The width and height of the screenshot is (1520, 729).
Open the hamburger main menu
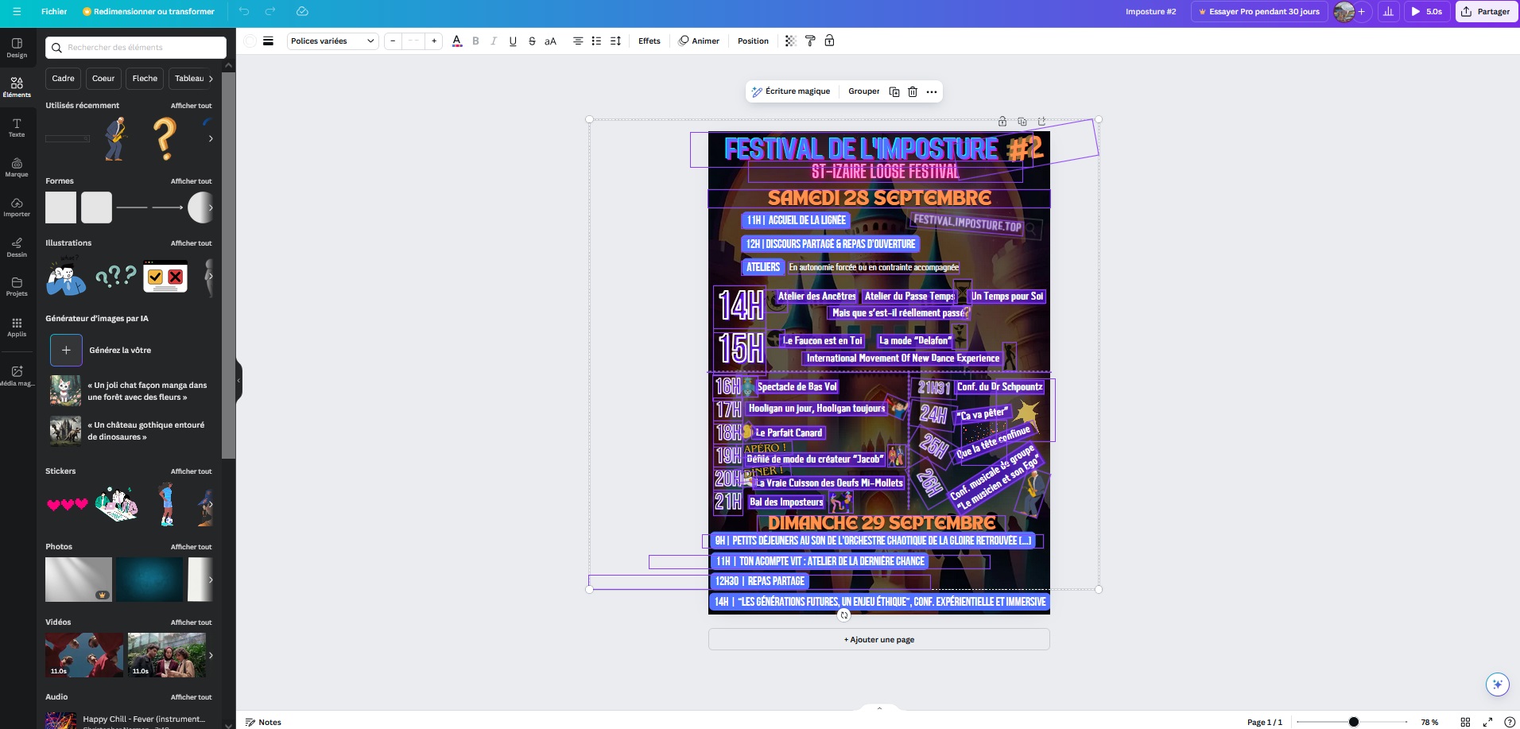click(17, 11)
